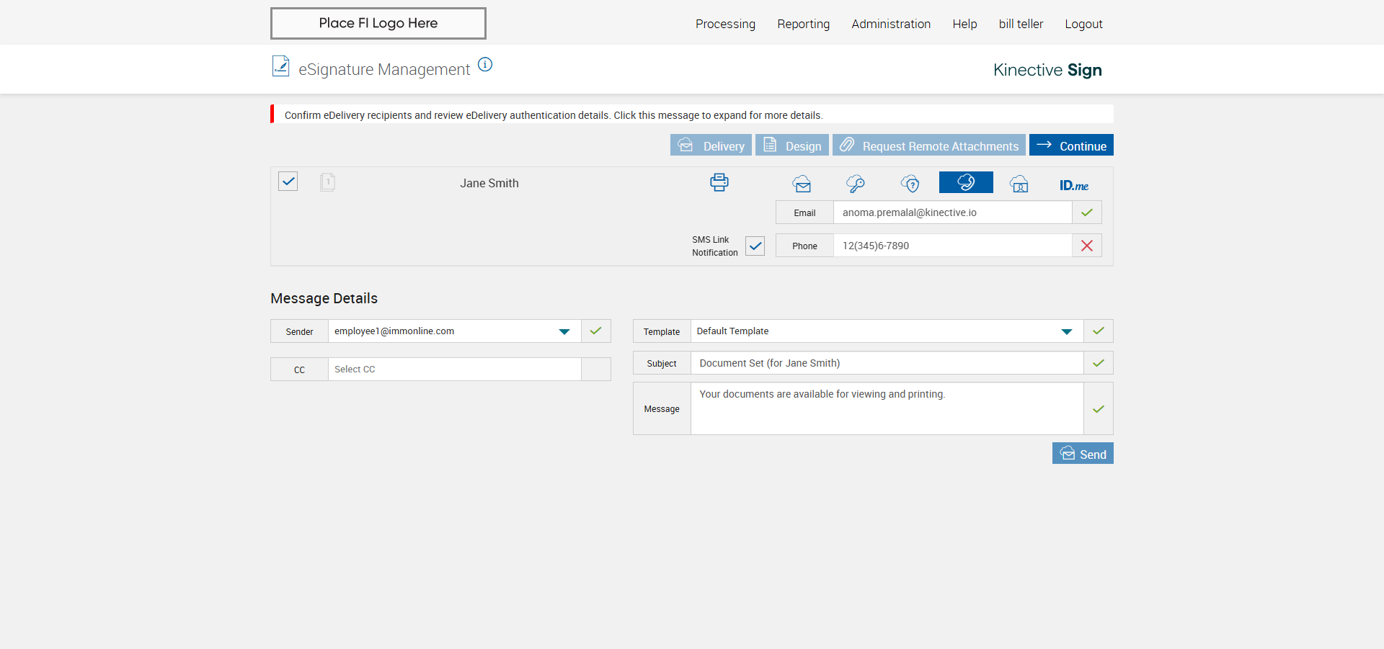Select the cloud ID photo verification icon
The image size is (1384, 649).
[x=1019, y=184]
